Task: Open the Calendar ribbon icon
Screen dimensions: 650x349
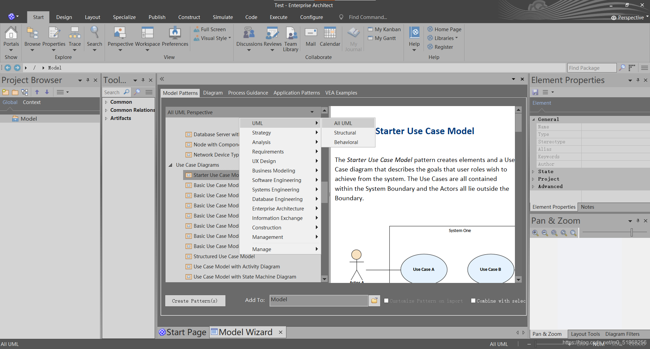Action: (x=330, y=37)
